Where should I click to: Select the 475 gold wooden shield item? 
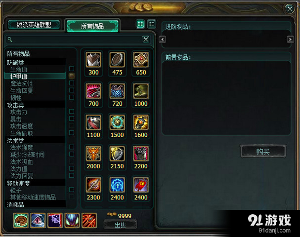(117, 60)
